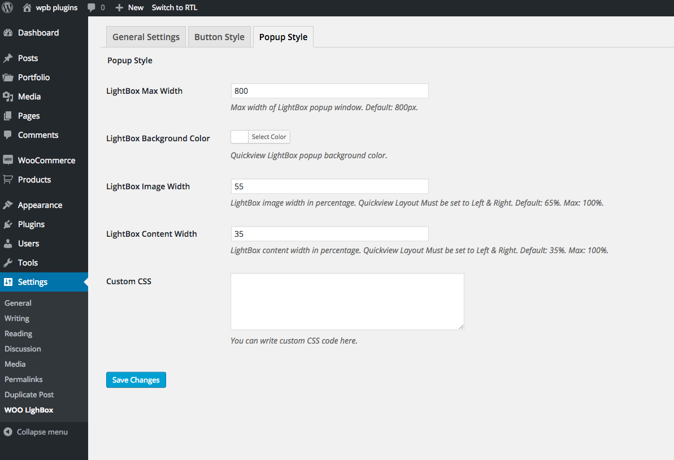This screenshot has height=460, width=674.
Task: Click the Products cart icon
Action: click(8, 180)
